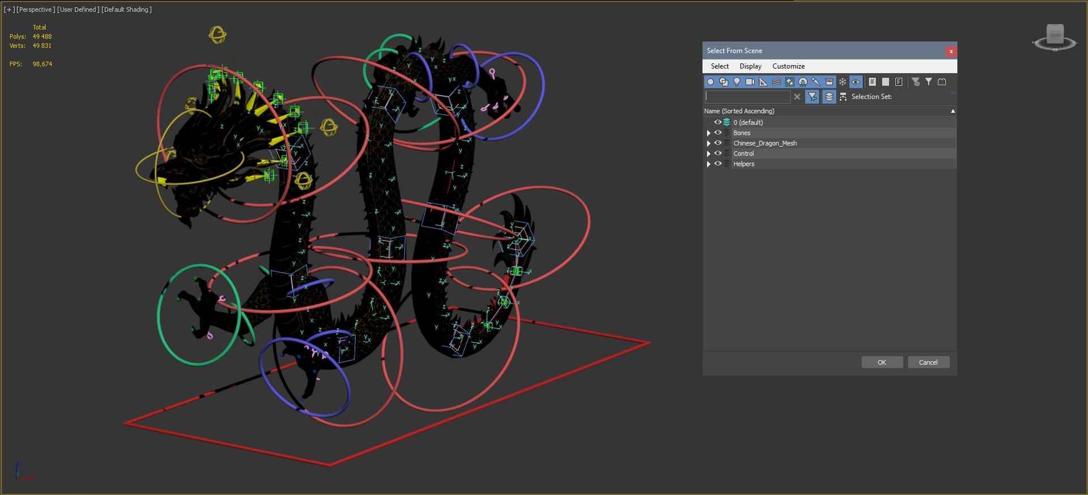Toggle Display Space Warps filter (waves icon)
Viewport: 1088px width, 495px height.
(776, 82)
